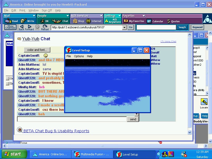Open the Internet globe icon
This screenshot has height=159, width=212.
[88, 21]
